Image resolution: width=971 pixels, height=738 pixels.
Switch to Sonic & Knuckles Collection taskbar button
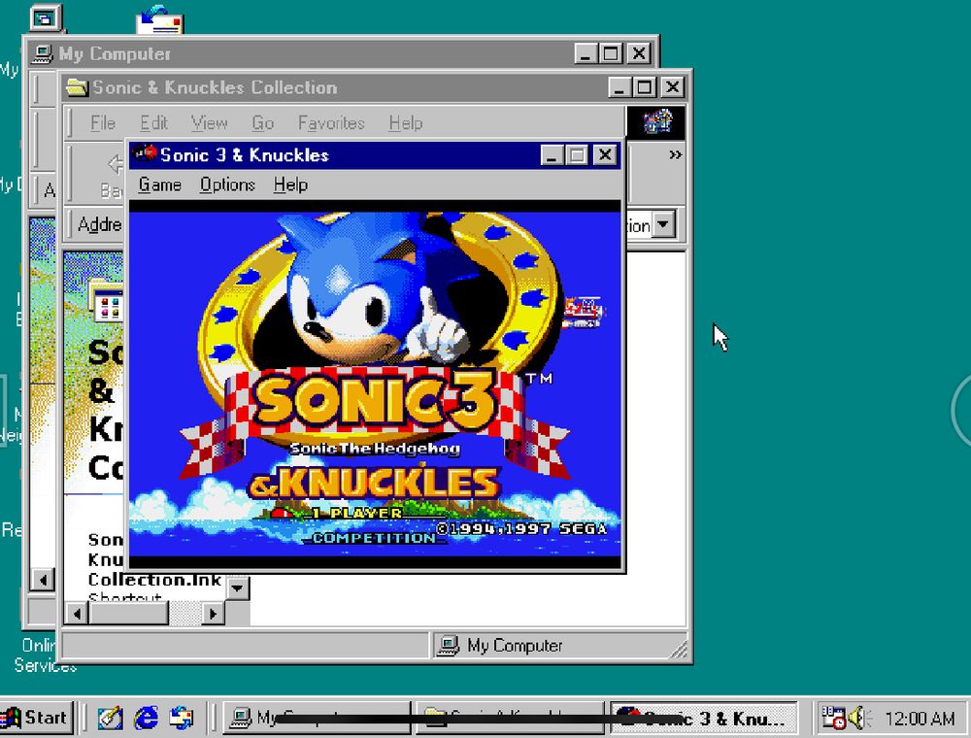(x=510, y=719)
